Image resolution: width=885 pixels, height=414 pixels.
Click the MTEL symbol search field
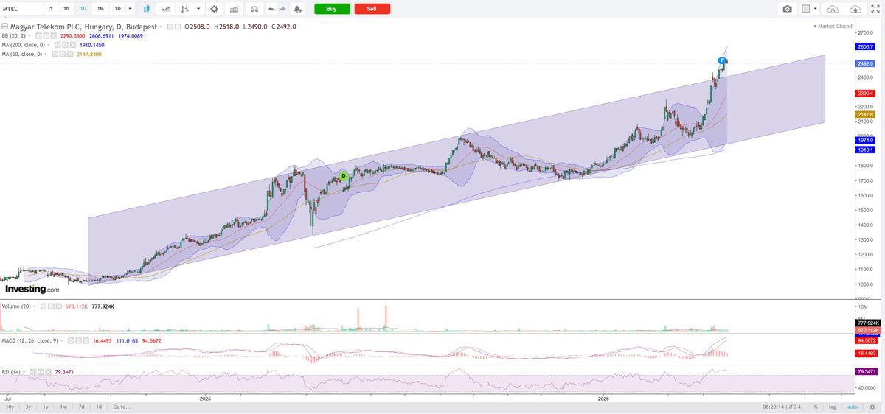21,9
